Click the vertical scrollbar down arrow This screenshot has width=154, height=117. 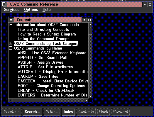pyautogui.click(x=90, y=96)
